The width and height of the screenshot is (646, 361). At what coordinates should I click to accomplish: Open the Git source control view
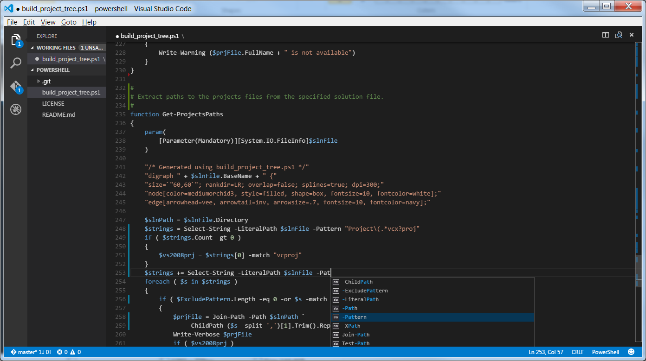(x=16, y=87)
